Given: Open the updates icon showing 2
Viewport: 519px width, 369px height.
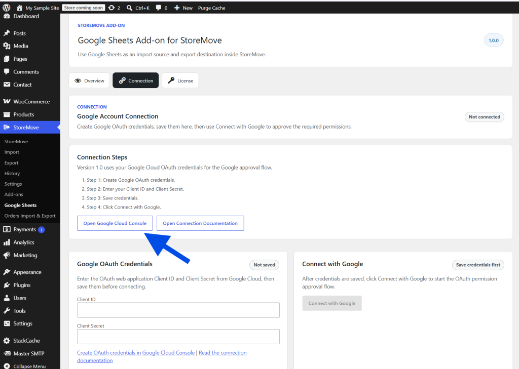Looking at the screenshot, I should point(112,8).
